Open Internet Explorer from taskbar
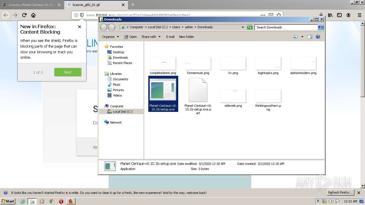This screenshot has height=205, width=365. coord(23,201)
